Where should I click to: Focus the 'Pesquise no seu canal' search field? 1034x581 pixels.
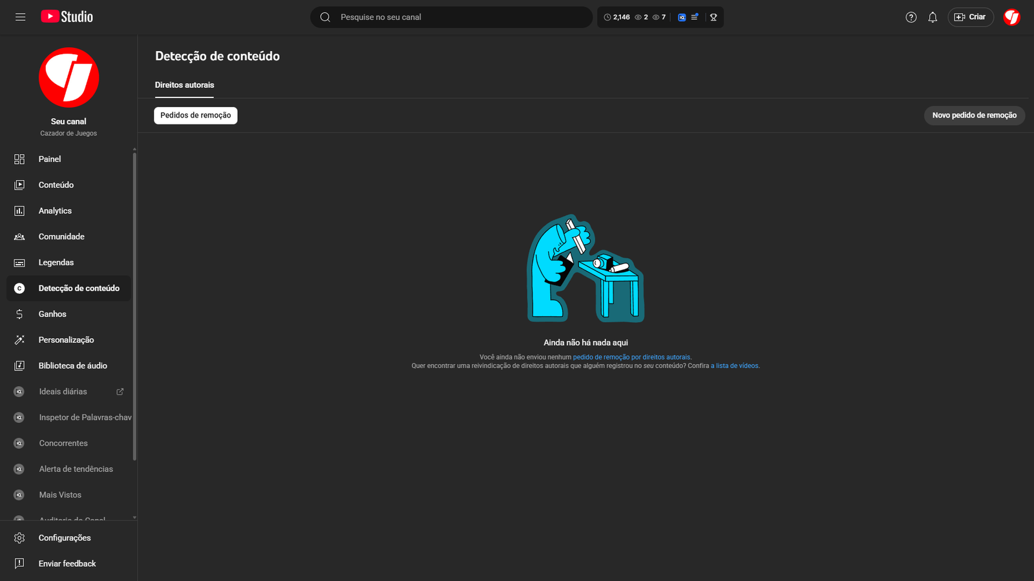pos(451,17)
